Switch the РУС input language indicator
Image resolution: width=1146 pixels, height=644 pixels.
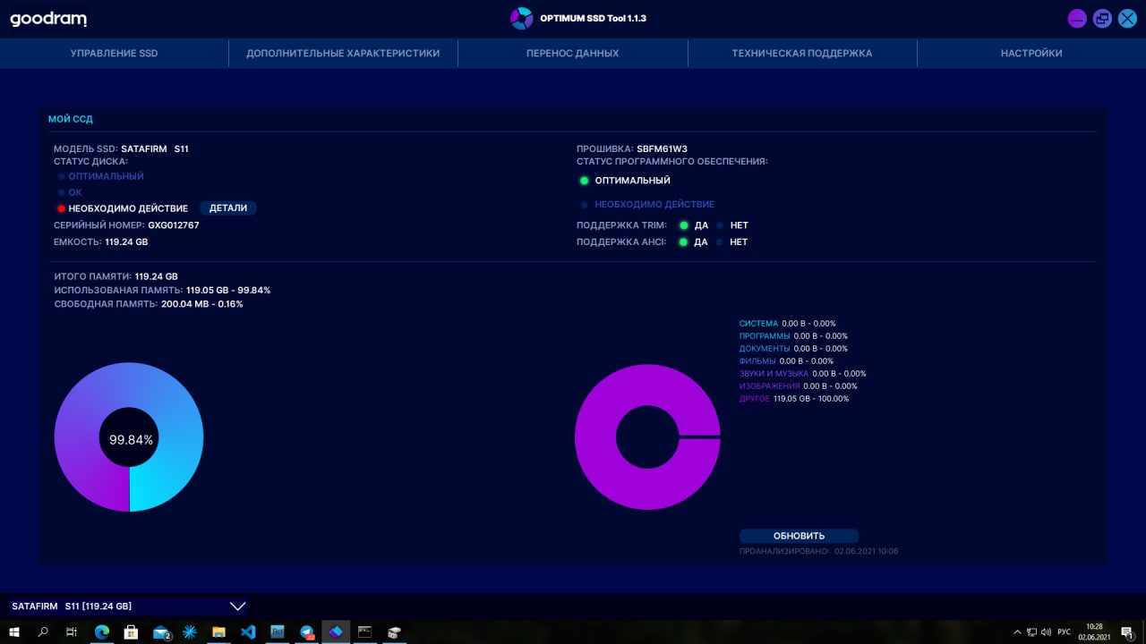click(1065, 631)
